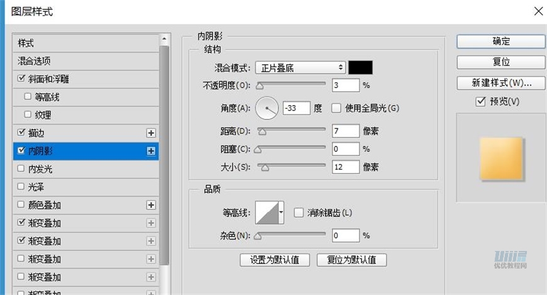Click the black shadow color swatch
This screenshot has height=295, width=547.
point(360,68)
